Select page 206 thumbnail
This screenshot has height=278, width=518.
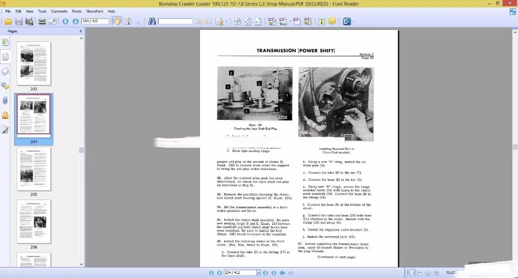pyautogui.click(x=34, y=221)
